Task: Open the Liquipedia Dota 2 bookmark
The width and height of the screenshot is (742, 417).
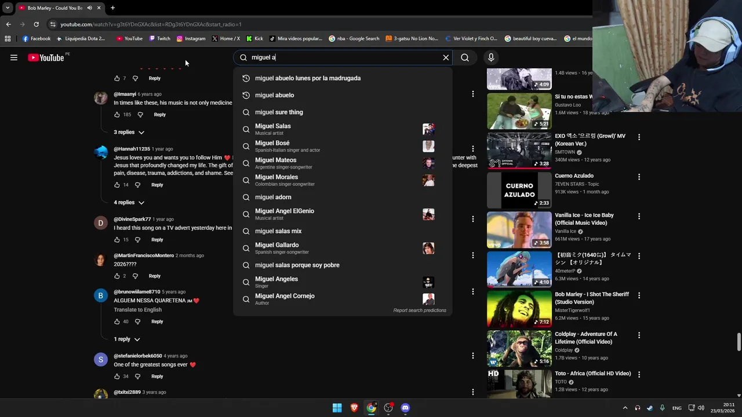Action: [81, 39]
